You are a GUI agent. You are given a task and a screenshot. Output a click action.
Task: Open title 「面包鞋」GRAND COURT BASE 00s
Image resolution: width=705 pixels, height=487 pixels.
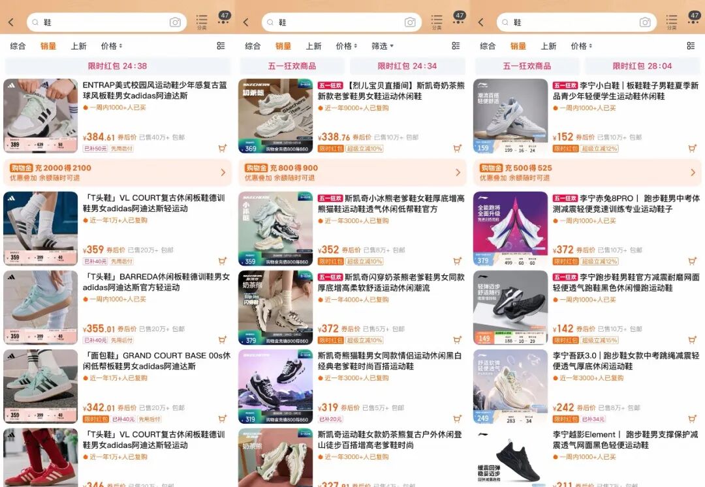[x=157, y=361]
